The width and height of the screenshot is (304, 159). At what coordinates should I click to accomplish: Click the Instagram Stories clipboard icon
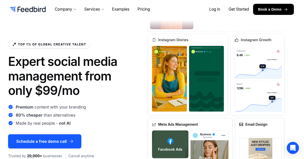coord(154,40)
